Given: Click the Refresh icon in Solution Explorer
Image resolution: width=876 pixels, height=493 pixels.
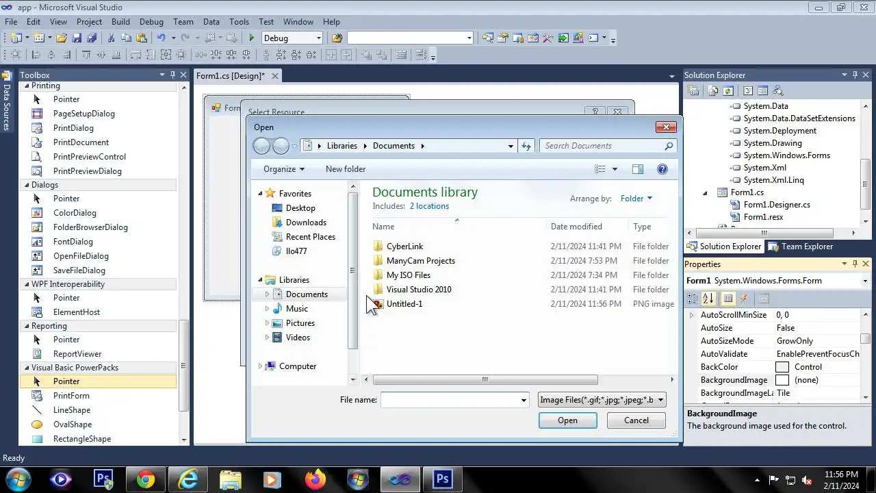Looking at the screenshot, I should pyautogui.click(x=728, y=90).
